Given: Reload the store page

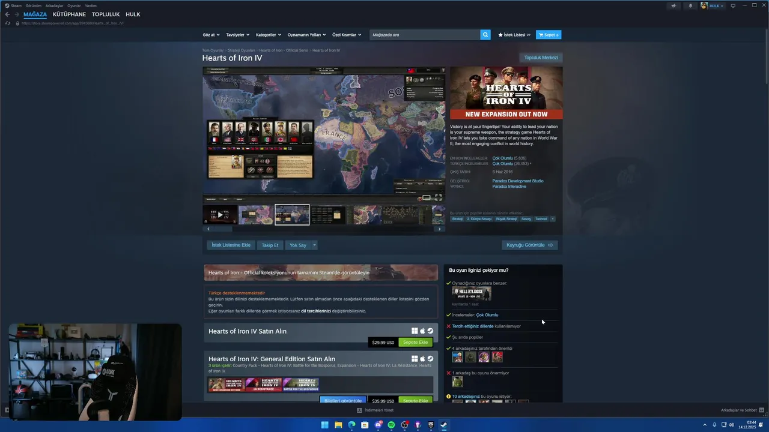Looking at the screenshot, I should click(7, 23).
